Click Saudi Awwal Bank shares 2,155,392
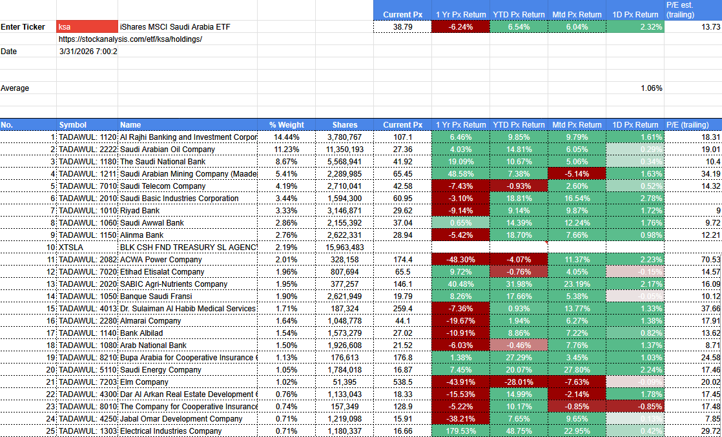 (344, 223)
